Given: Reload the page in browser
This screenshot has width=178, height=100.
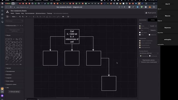Looking at the screenshot, I should pos(11,7).
